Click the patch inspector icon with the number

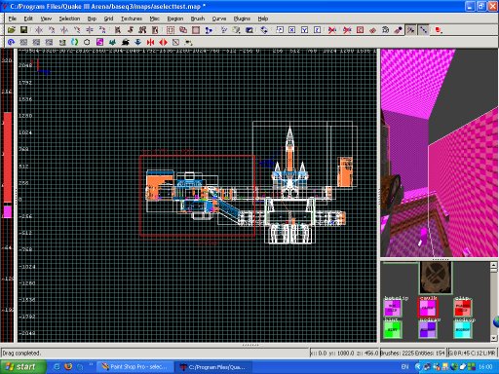tap(385, 30)
